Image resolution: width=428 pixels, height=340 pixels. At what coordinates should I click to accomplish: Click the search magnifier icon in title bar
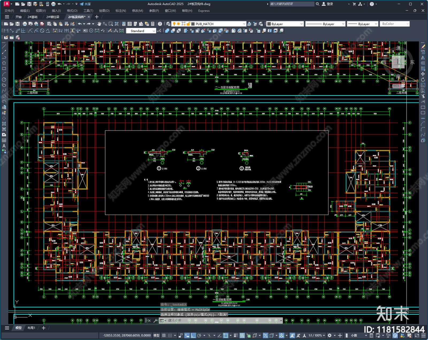[x=318, y=4]
